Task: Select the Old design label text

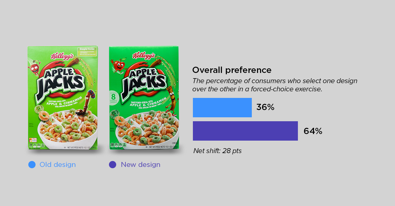Action: pyautogui.click(x=58, y=165)
